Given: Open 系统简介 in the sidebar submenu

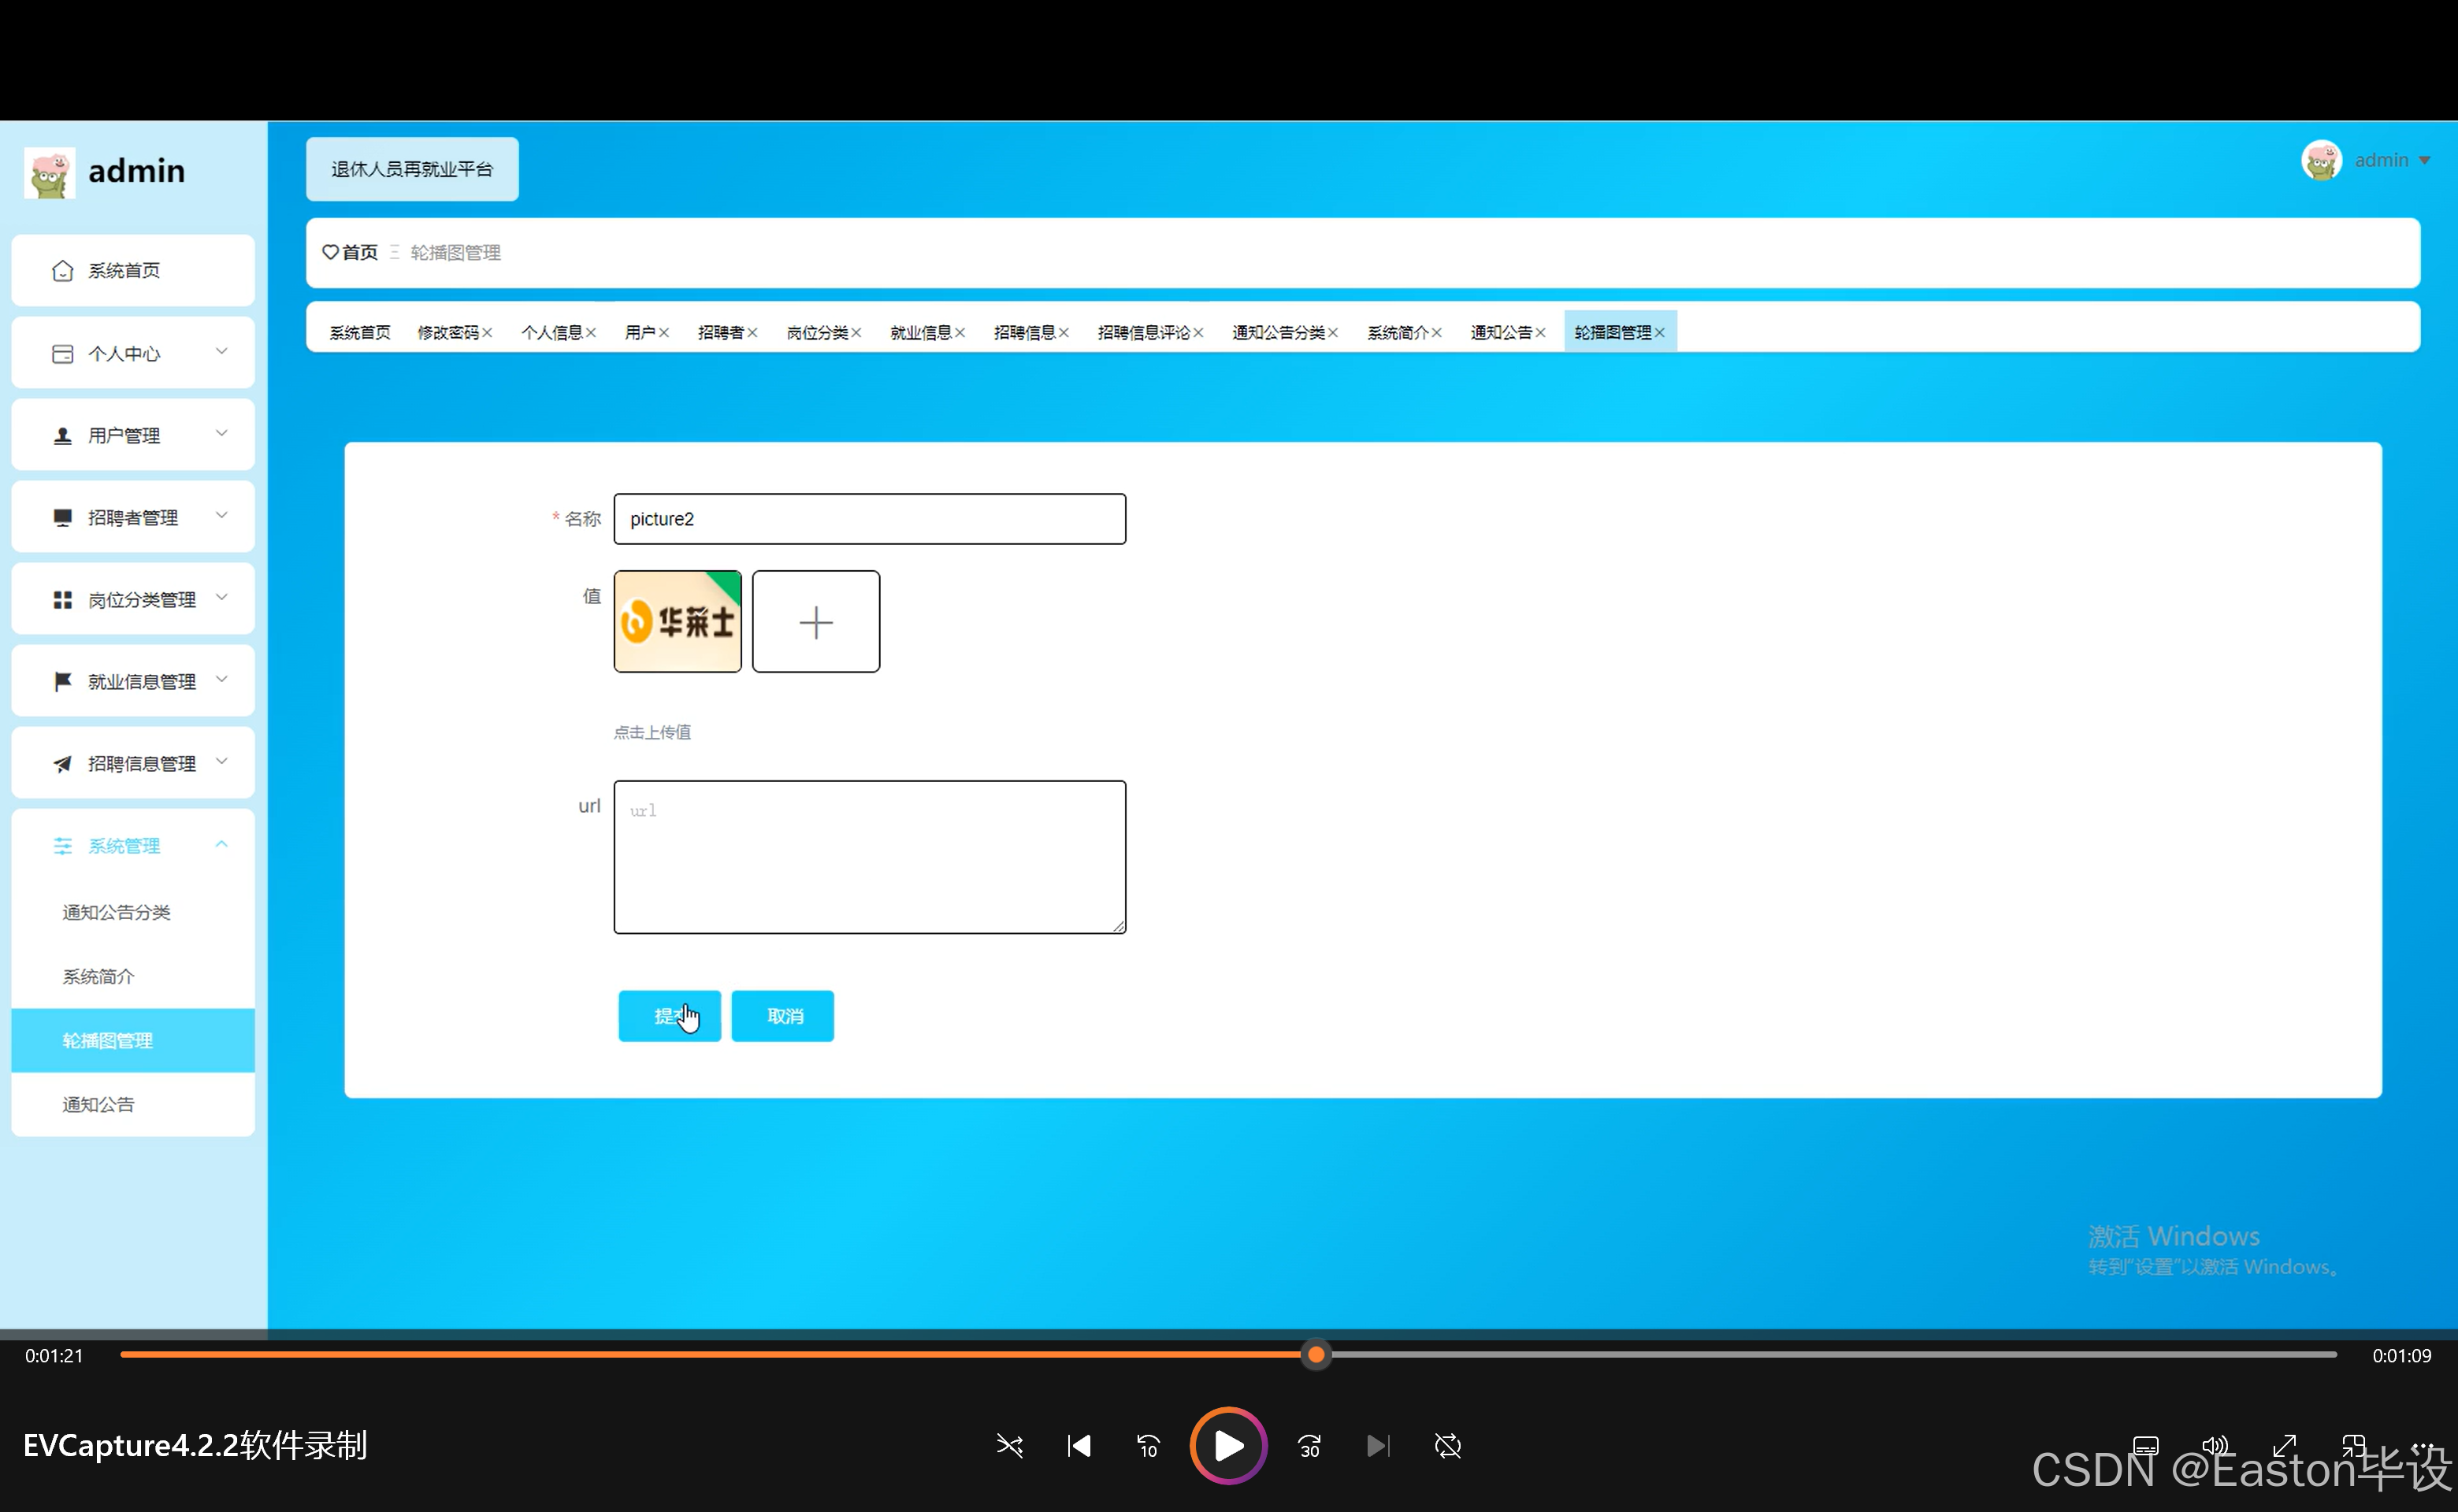Looking at the screenshot, I should pos(133,976).
